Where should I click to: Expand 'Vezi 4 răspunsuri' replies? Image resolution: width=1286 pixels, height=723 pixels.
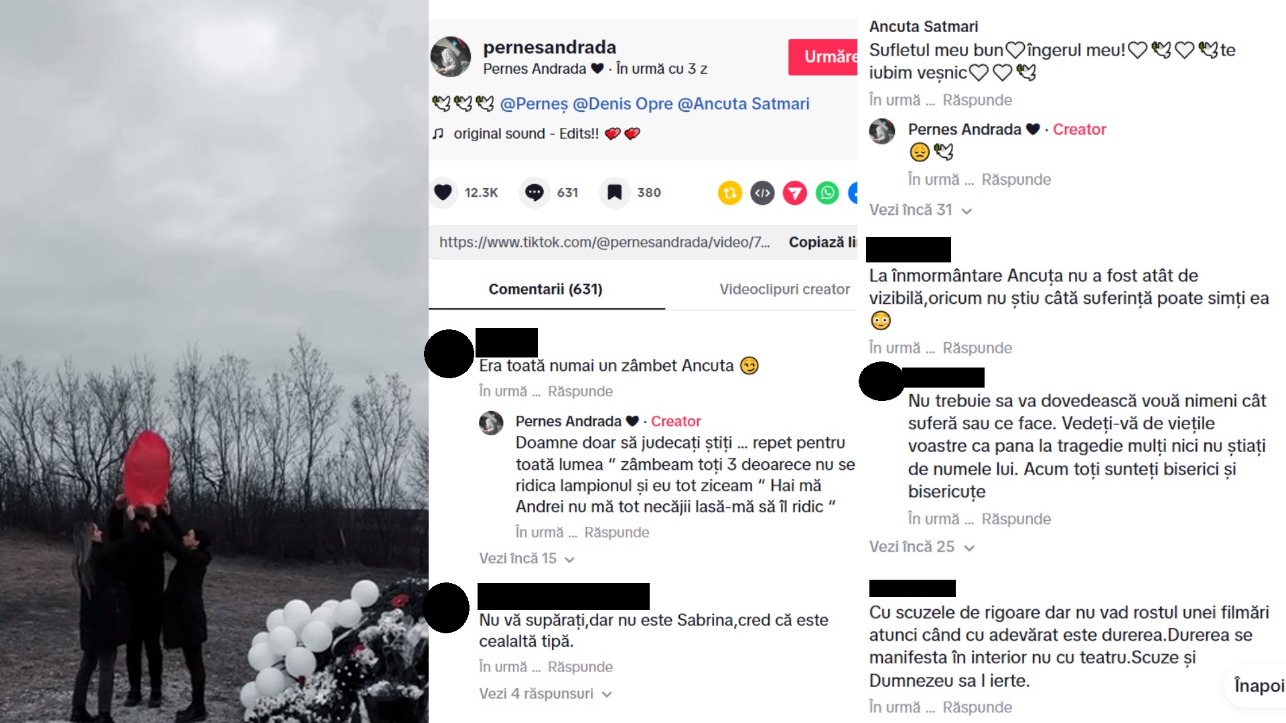click(x=545, y=694)
